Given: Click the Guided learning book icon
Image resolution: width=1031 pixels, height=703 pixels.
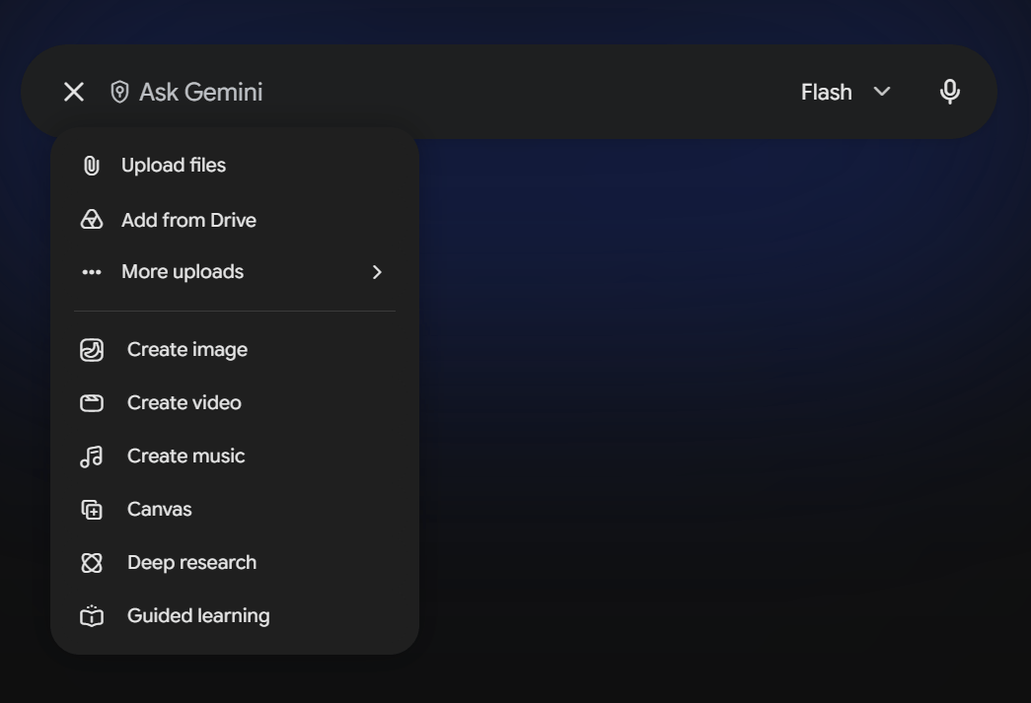Looking at the screenshot, I should pos(92,616).
